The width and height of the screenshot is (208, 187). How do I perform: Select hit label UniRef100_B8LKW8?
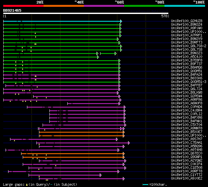click(187, 93)
